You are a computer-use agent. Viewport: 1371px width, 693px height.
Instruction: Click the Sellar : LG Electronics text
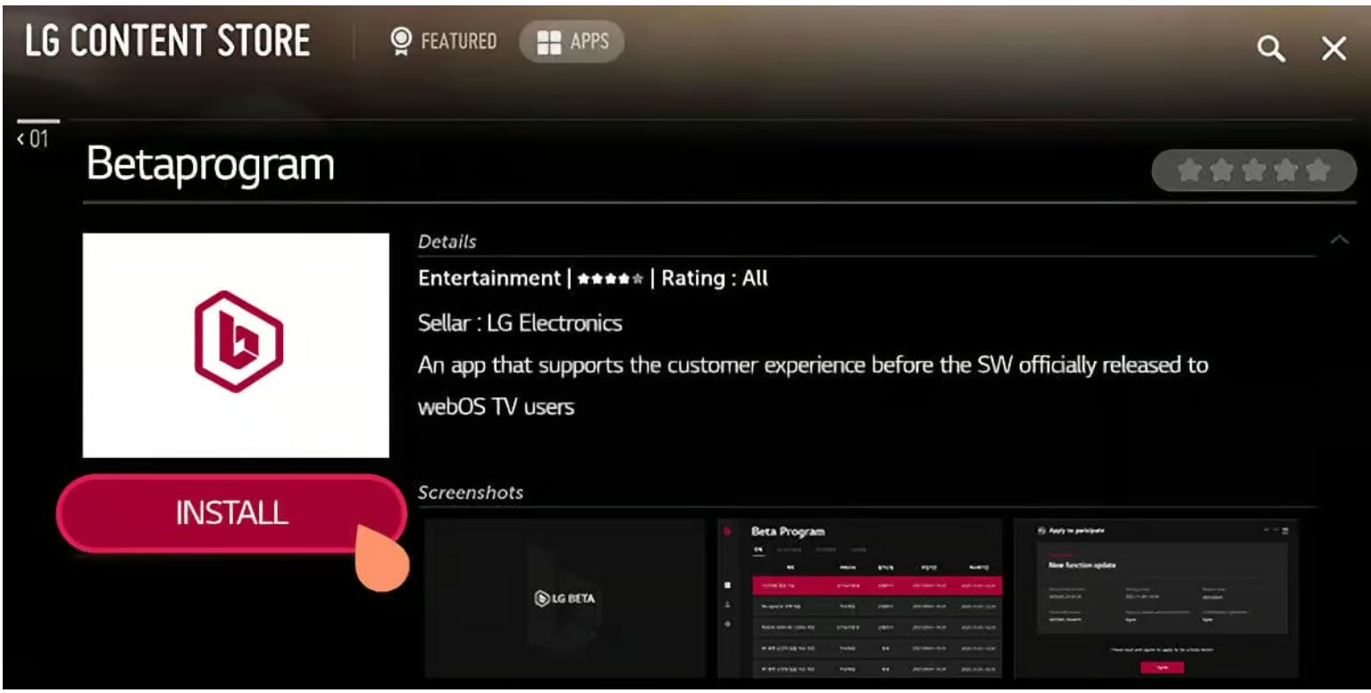(x=520, y=322)
